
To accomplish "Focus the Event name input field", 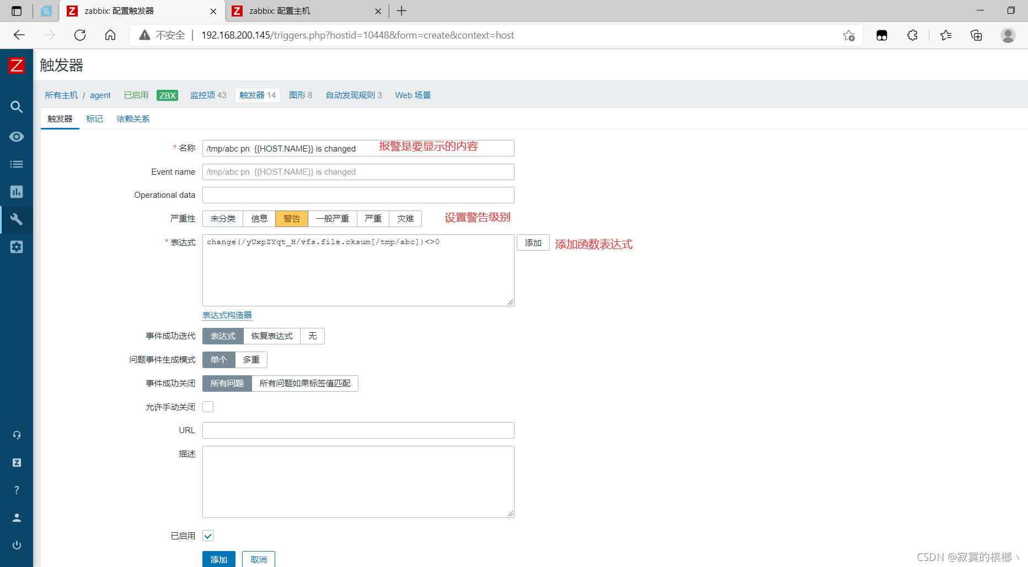I will point(358,172).
